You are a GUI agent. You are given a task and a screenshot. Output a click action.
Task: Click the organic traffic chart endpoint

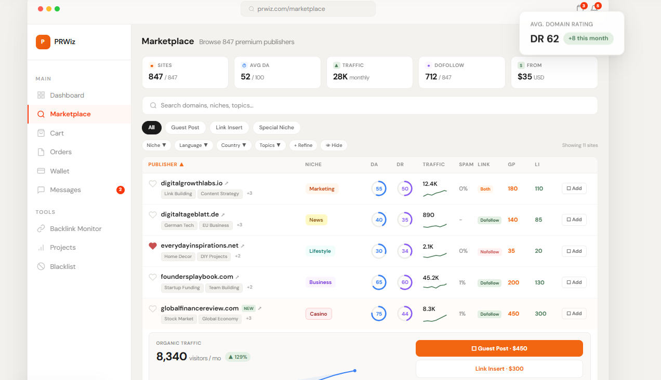coord(355,371)
